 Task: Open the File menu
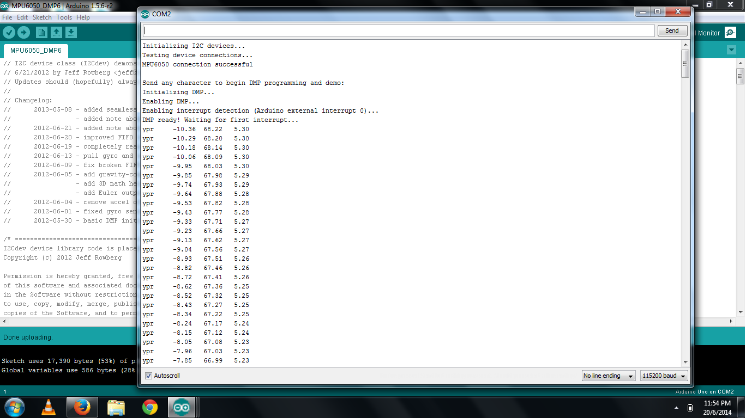tap(7, 17)
